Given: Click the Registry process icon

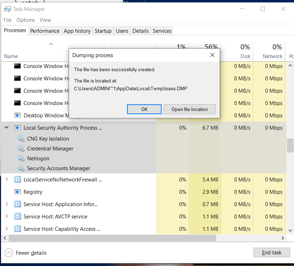Looking at the screenshot, I should click(18, 192).
